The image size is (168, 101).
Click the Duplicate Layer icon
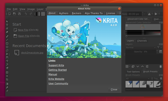point(133,66)
